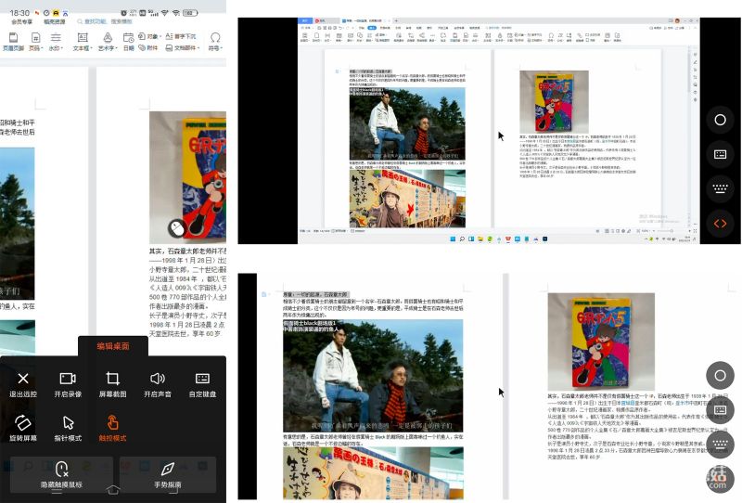Image resolution: width=742 pixels, height=503 pixels.
Task: Tap the circle button in the lower remote view
Action: tap(720, 376)
